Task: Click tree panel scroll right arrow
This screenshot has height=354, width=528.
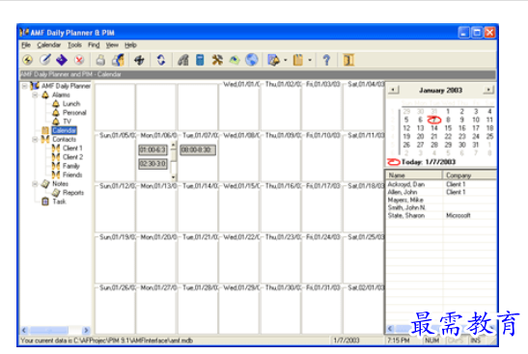Action: click(x=86, y=330)
